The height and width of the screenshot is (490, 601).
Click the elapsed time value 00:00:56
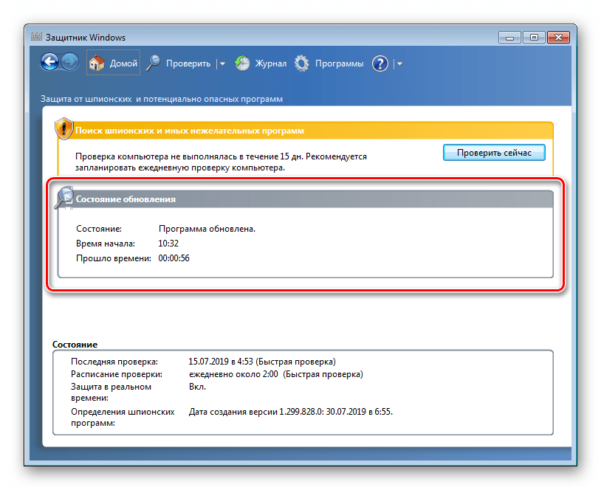[174, 258]
